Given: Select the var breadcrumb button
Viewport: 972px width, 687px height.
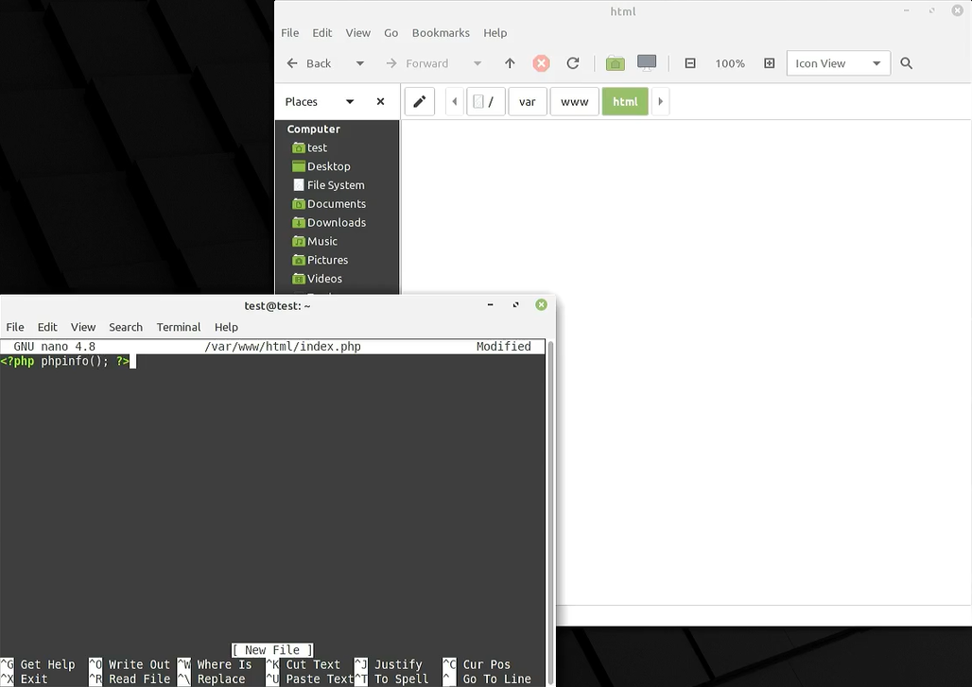Looking at the screenshot, I should click(527, 102).
